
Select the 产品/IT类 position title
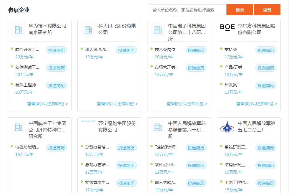(x=233, y=67)
